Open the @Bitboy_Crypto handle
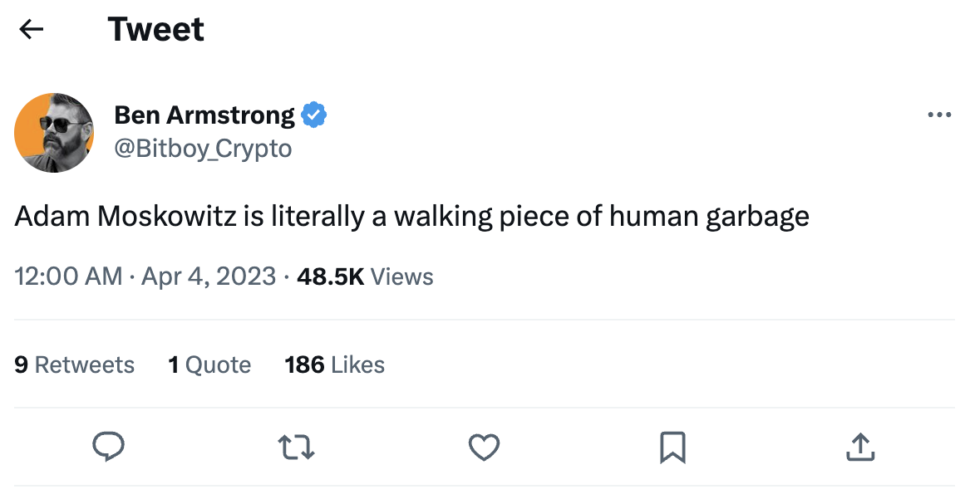This screenshot has height=499, width=970. pos(202,148)
